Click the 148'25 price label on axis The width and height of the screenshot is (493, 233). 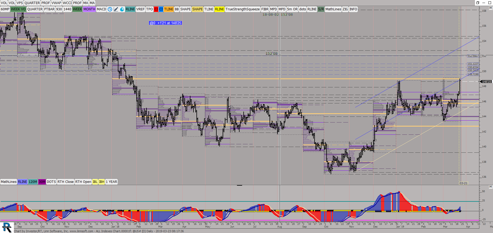click(486, 82)
